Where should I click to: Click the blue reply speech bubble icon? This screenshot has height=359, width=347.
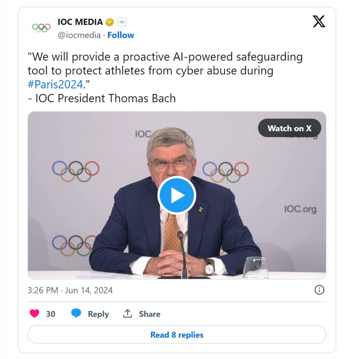click(x=76, y=313)
